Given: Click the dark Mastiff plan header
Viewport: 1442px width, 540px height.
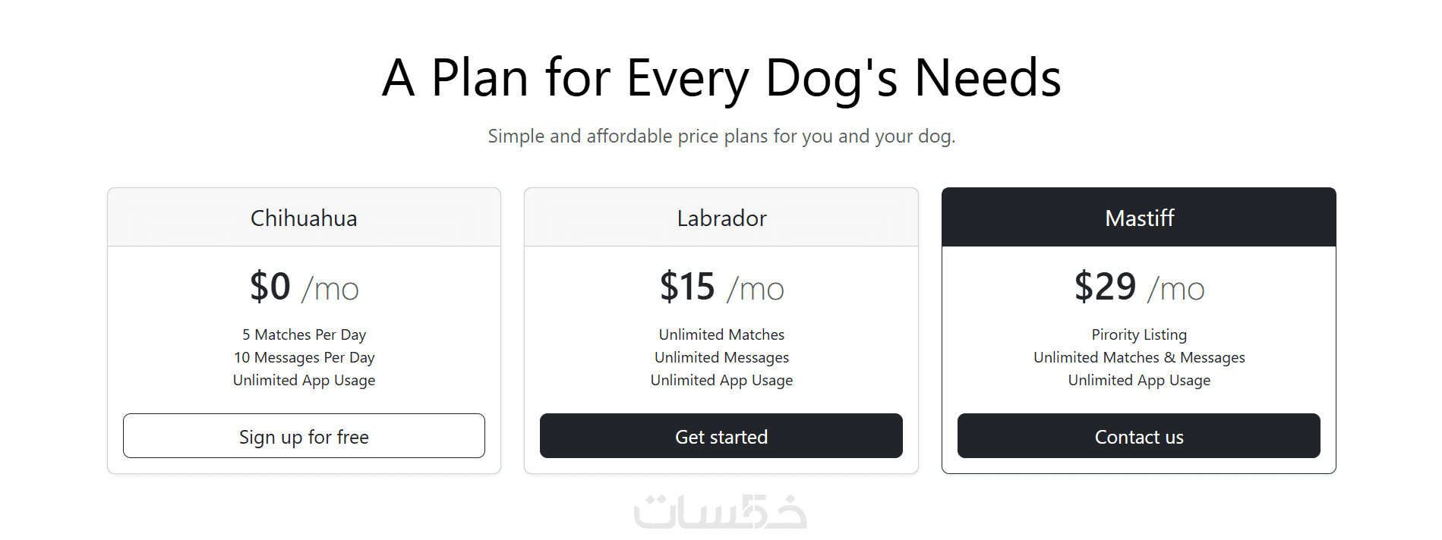Looking at the screenshot, I should tap(1138, 218).
